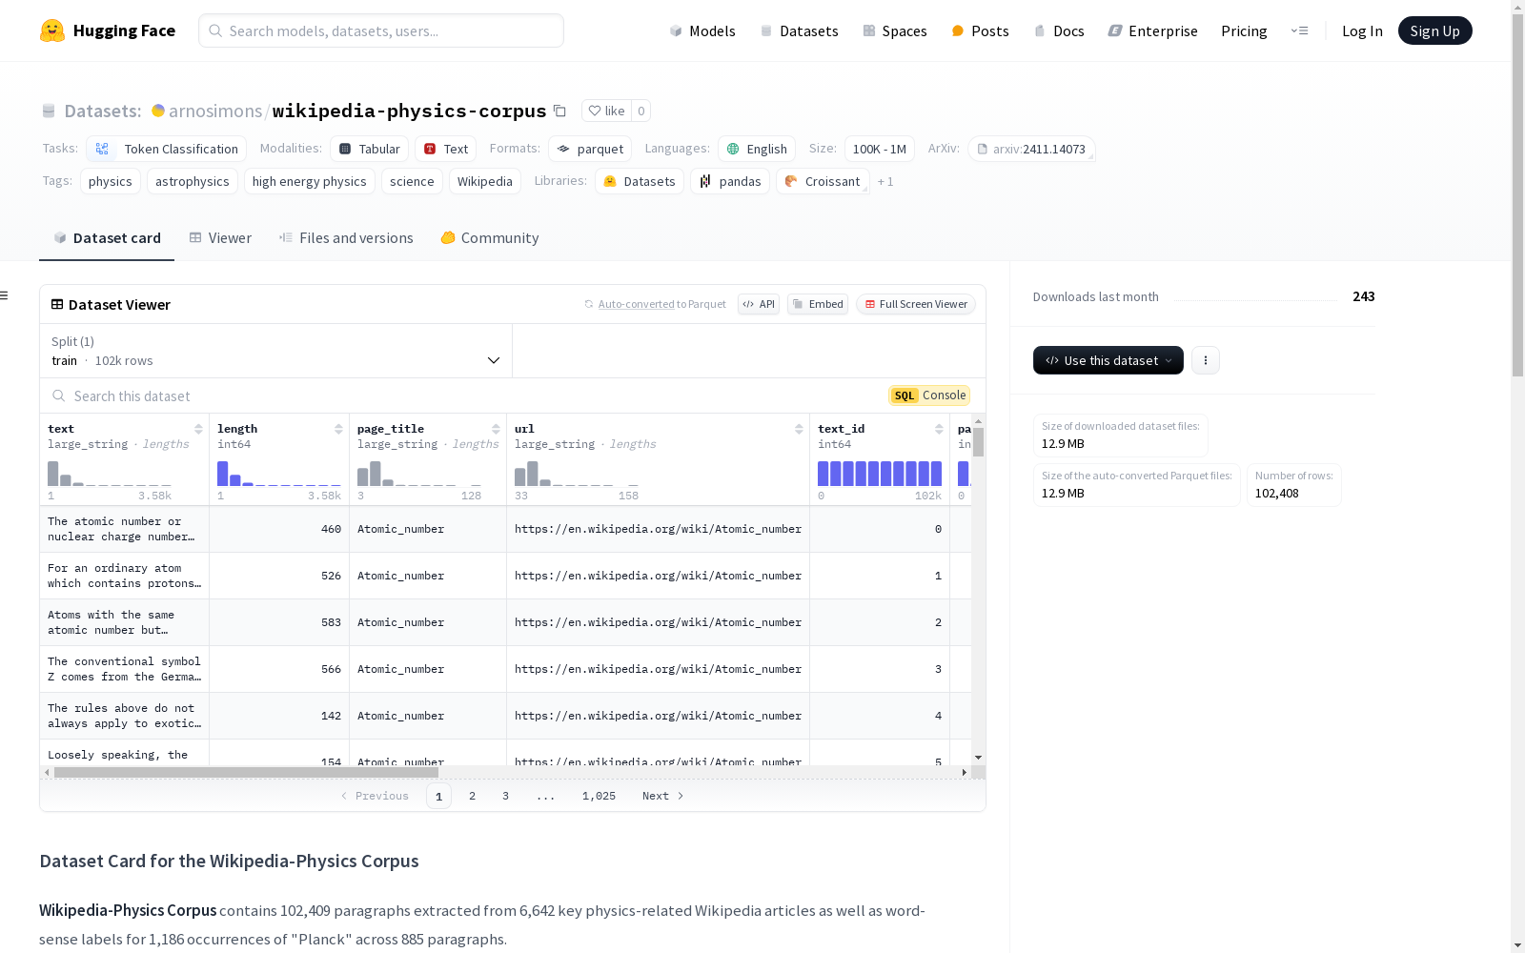Screen dimensions: 1525x953
Task: Click Next in the pagination
Action: 663,796
